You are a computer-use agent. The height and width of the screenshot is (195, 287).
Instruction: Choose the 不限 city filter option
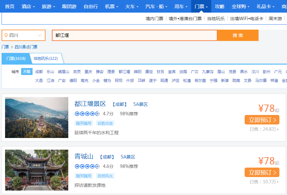point(27,72)
